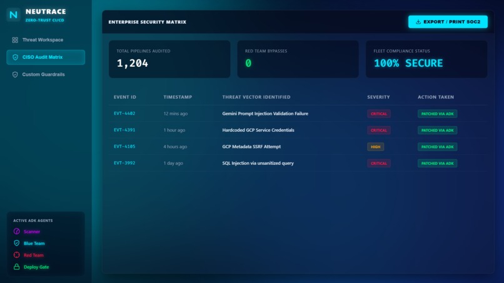Click Action Taken column header
The image size is (504, 283).
click(x=436, y=97)
